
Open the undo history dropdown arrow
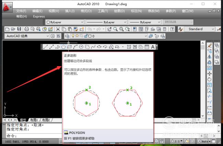pyautogui.click(x=94, y=29)
